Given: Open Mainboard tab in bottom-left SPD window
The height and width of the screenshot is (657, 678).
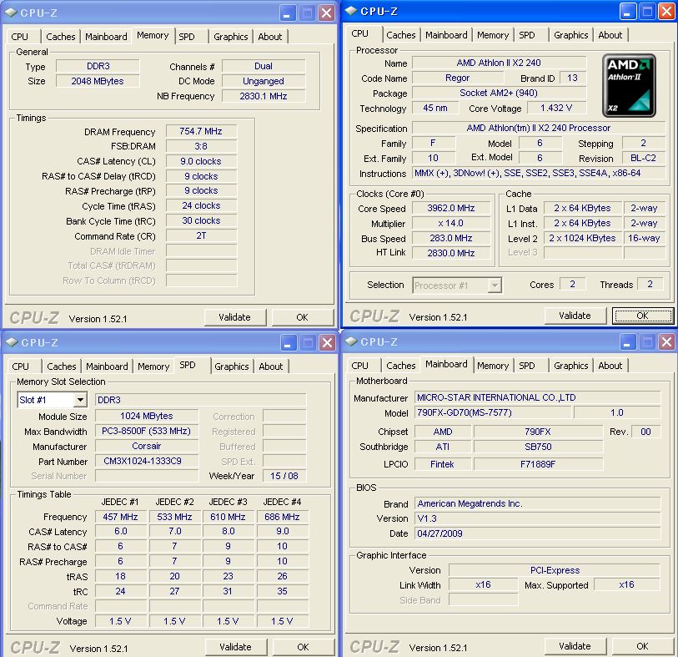Looking at the screenshot, I should [108, 366].
